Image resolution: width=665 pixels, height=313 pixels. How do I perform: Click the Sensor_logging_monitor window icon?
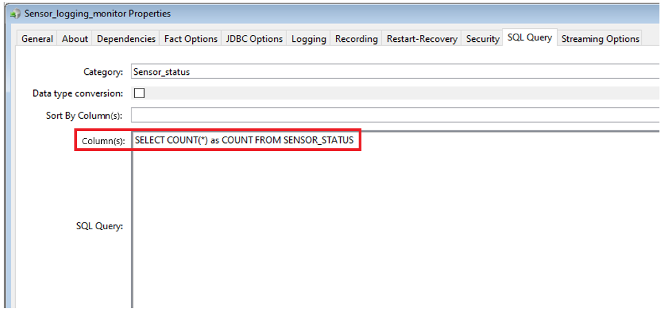coord(15,13)
